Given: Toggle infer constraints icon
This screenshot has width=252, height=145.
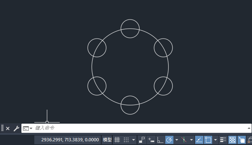Looking at the screenshot, I should tap(142, 140).
